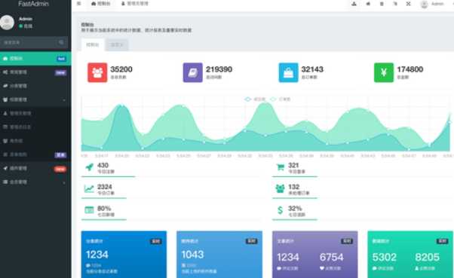
Task: Toggle the sidebar with the hamburger icon
Action: point(79,4)
